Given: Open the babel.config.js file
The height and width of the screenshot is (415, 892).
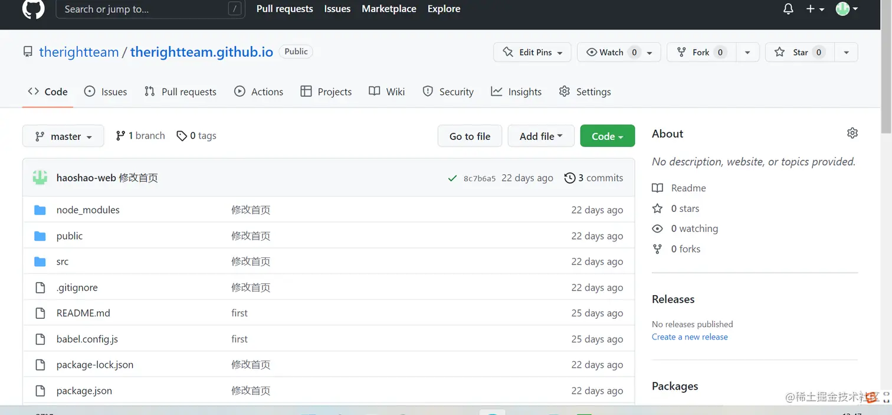Looking at the screenshot, I should (87, 339).
